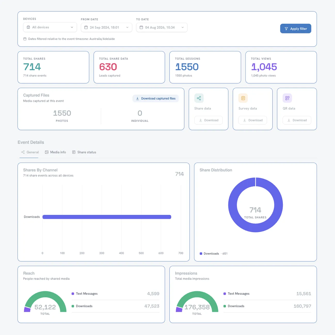335x335 pixels.
Task: Open the To Date picker dropdown
Action: click(162, 27)
